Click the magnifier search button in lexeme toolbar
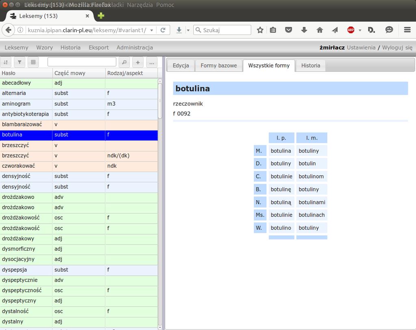Viewport: 416px width, 330px height. coord(124,63)
